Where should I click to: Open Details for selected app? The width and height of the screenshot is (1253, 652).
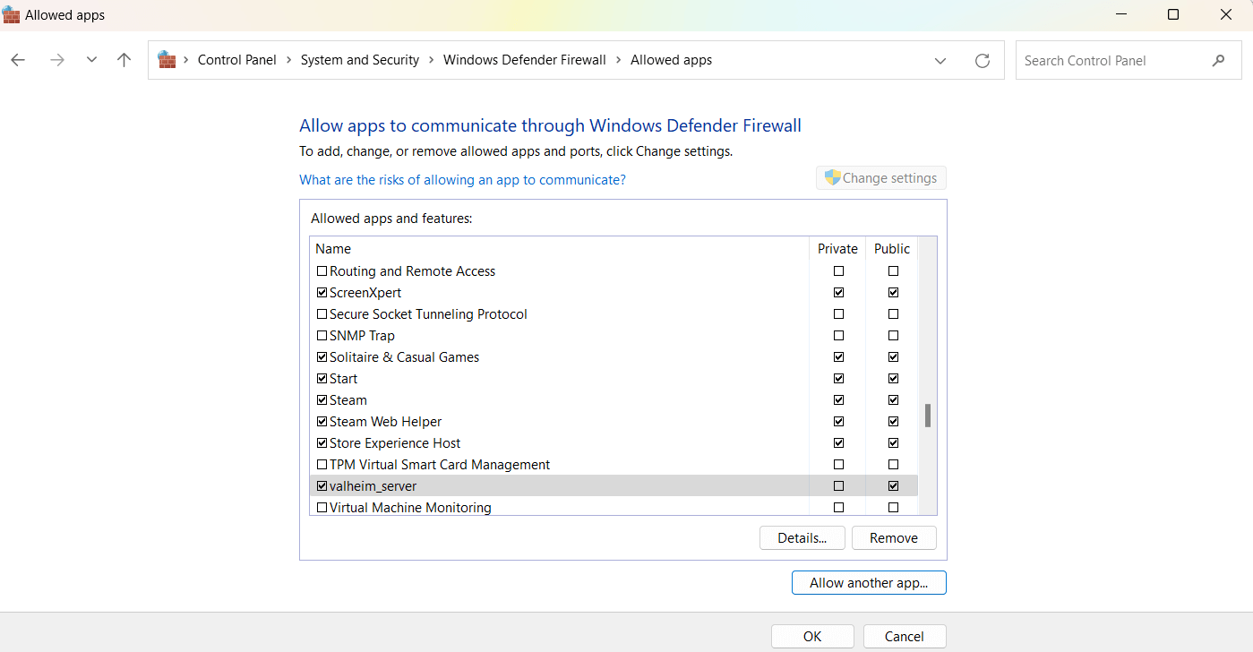tap(801, 538)
